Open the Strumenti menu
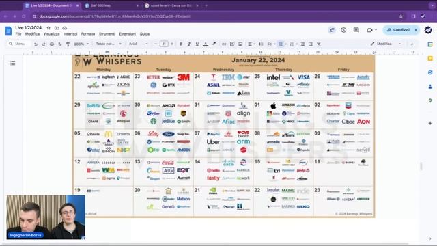 [107, 34]
